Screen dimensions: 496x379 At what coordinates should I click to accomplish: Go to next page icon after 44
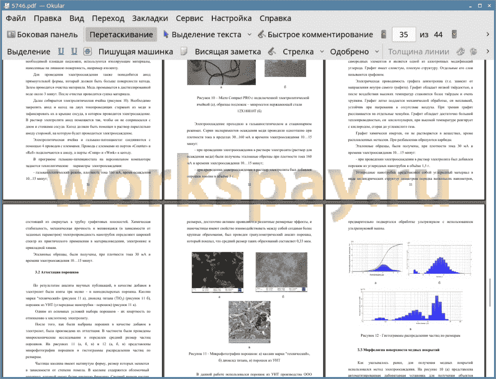[x=454, y=34]
